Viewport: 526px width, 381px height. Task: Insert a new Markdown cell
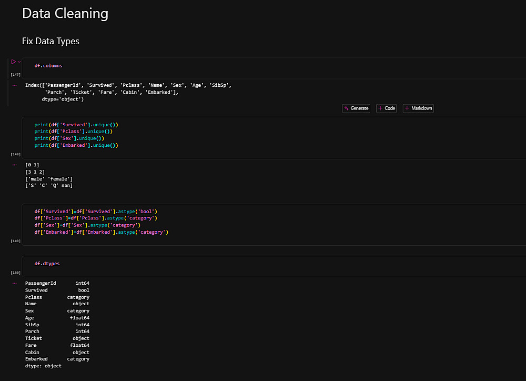click(418, 108)
